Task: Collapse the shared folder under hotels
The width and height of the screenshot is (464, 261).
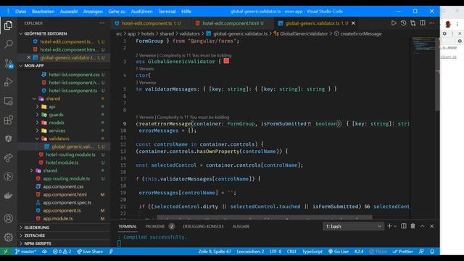Action: [x=34, y=99]
